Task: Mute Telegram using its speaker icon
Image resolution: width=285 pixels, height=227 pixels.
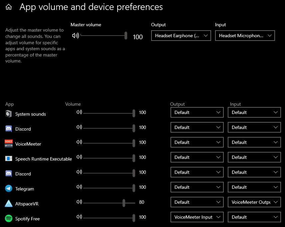Action: pyautogui.click(x=79, y=187)
